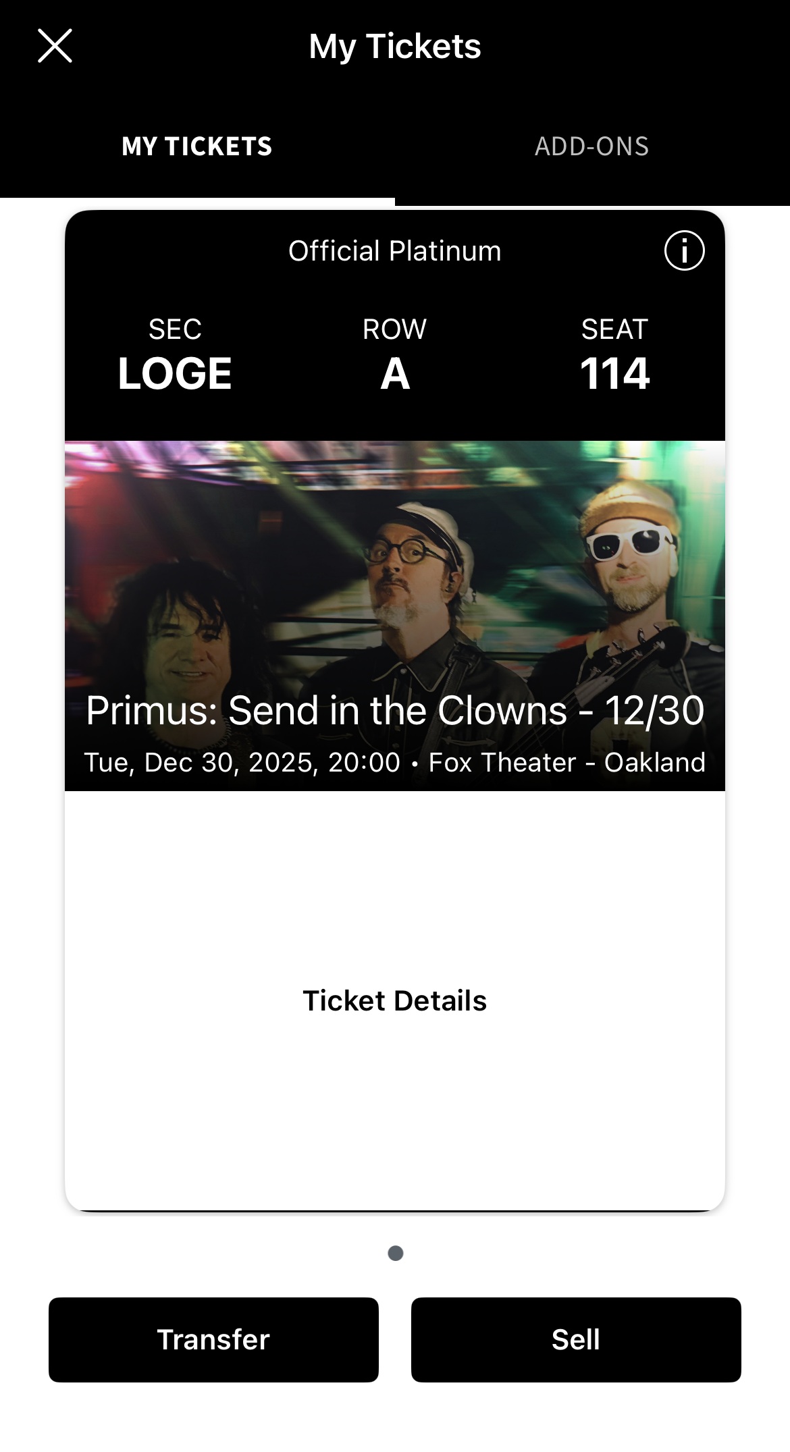This screenshot has width=790, height=1452.
Task: Click the white underline beneath MY TICKETS tab
Action: point(197,200)
